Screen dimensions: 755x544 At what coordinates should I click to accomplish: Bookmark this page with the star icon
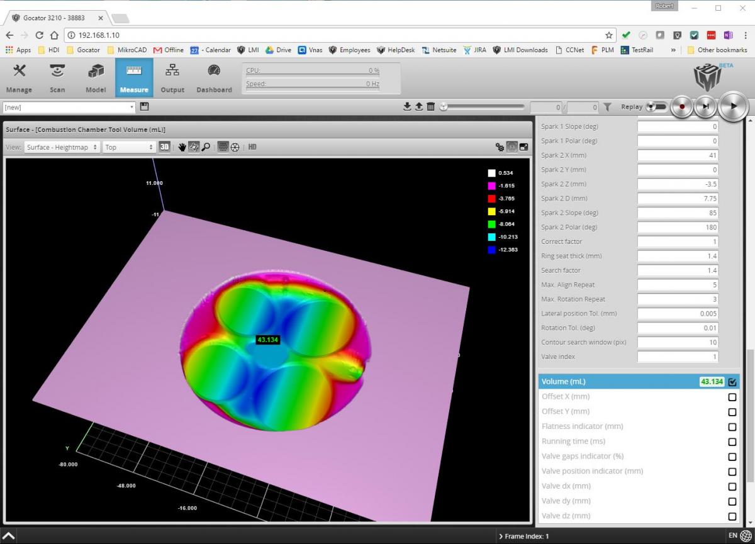coord(608,35)
